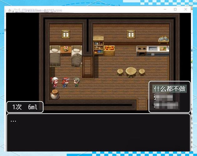197x156 pixels.
Task: Maximize the game window
Action: pos(175,9)
